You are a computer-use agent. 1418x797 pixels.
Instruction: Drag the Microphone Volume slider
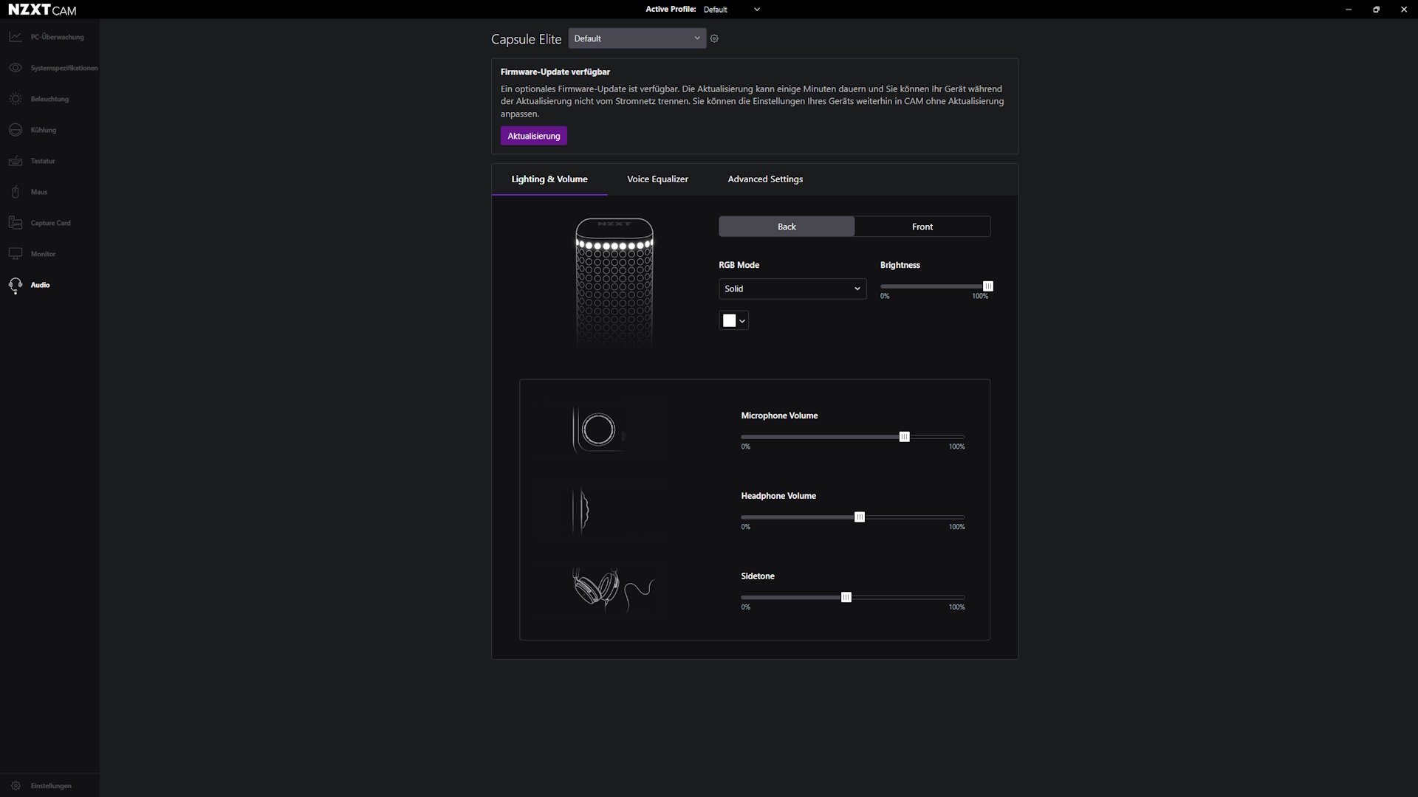(904, 436)
